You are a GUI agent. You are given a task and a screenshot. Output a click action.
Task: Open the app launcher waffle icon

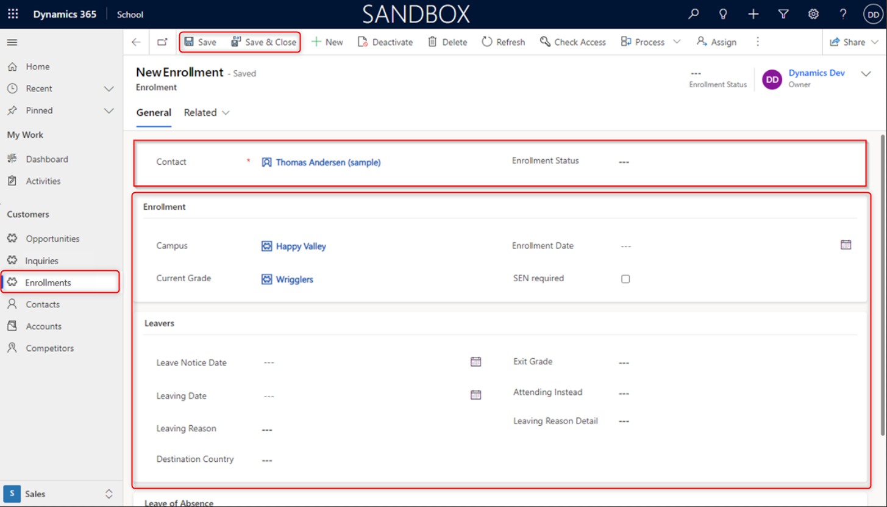click(x=13, y=14)
